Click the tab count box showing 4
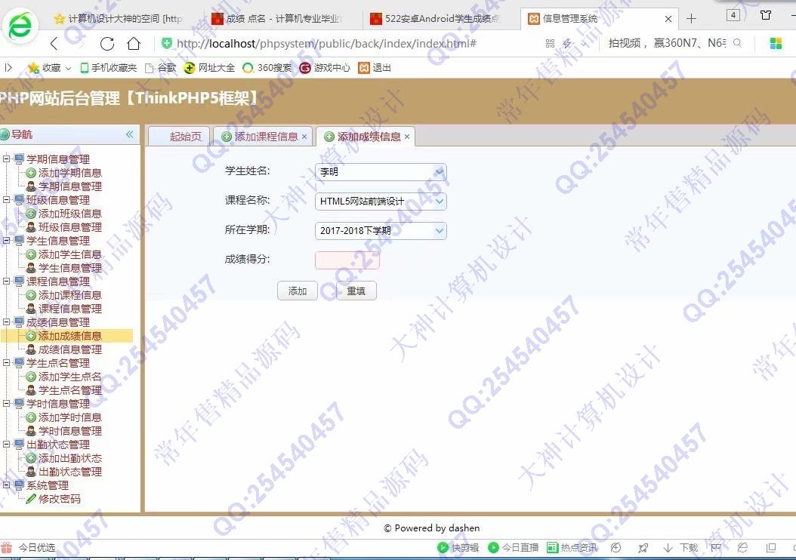The height and width of the screenshot is (560, 796). tap(733, 15)
